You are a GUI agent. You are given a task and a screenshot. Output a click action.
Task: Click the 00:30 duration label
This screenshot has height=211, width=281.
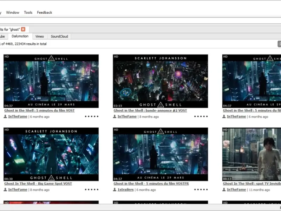coord(8,179)
